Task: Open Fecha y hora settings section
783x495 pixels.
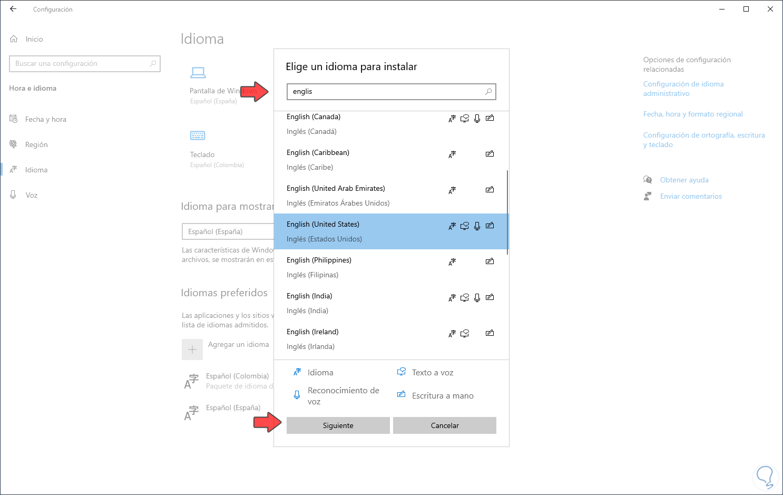Action: click(x=45, y=119)
